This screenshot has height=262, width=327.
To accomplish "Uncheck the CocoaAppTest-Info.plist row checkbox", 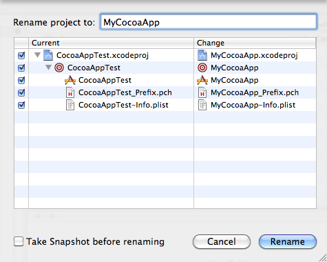I will pos(21,105).
